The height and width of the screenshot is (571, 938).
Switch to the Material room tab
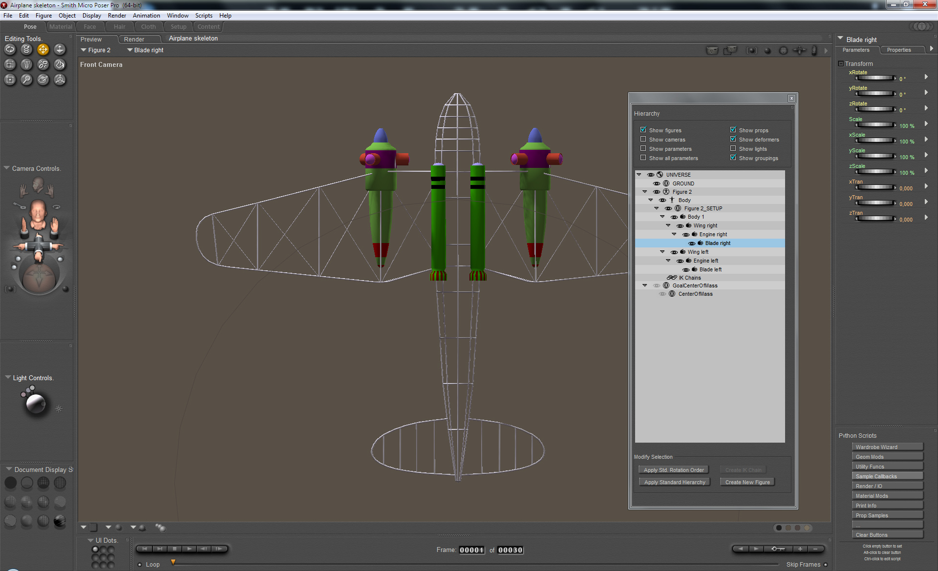(x=61, y=27)
